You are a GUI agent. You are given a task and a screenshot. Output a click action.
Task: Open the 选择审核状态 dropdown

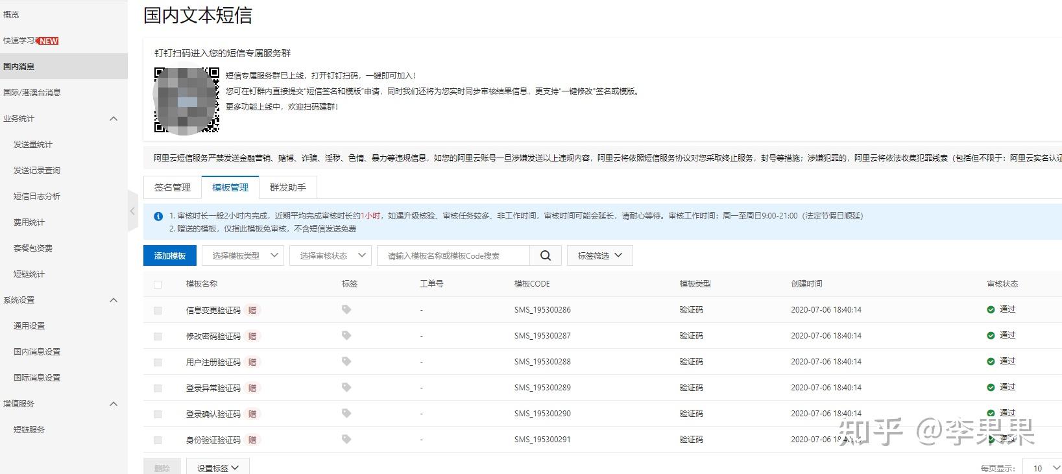coord(330,255)
